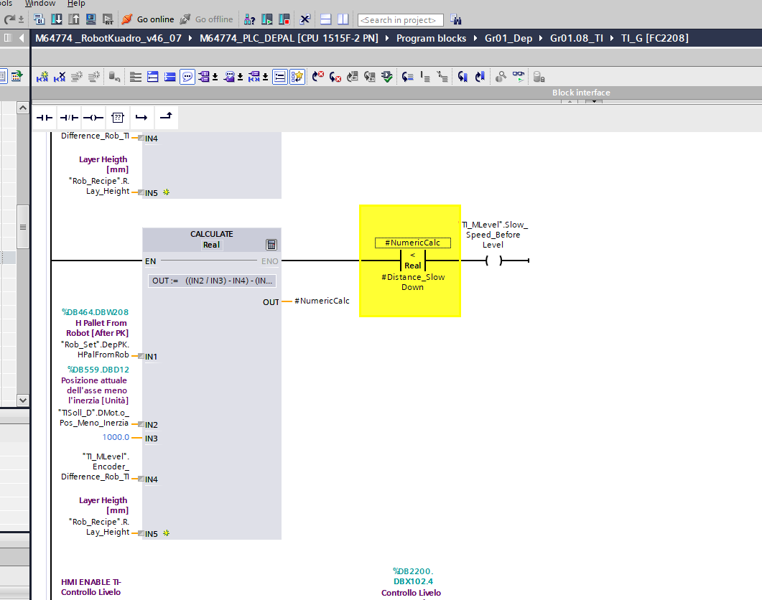Image resolution: width=762 pixels, height=600 pixels.
Task: Select the #NumericCalc operand on the comparator
Action: [x=412, y=243]
